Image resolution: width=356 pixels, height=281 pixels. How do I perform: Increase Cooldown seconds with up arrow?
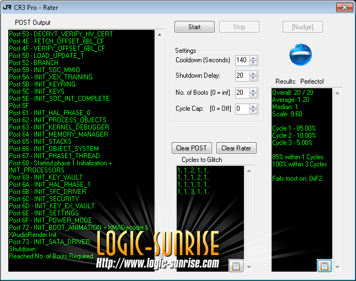click(253, 58)
